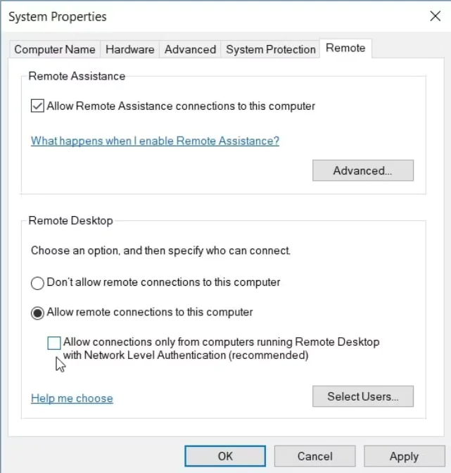Close the System Properties dialog
Screen dimensions: 451x473
point(435,16)
